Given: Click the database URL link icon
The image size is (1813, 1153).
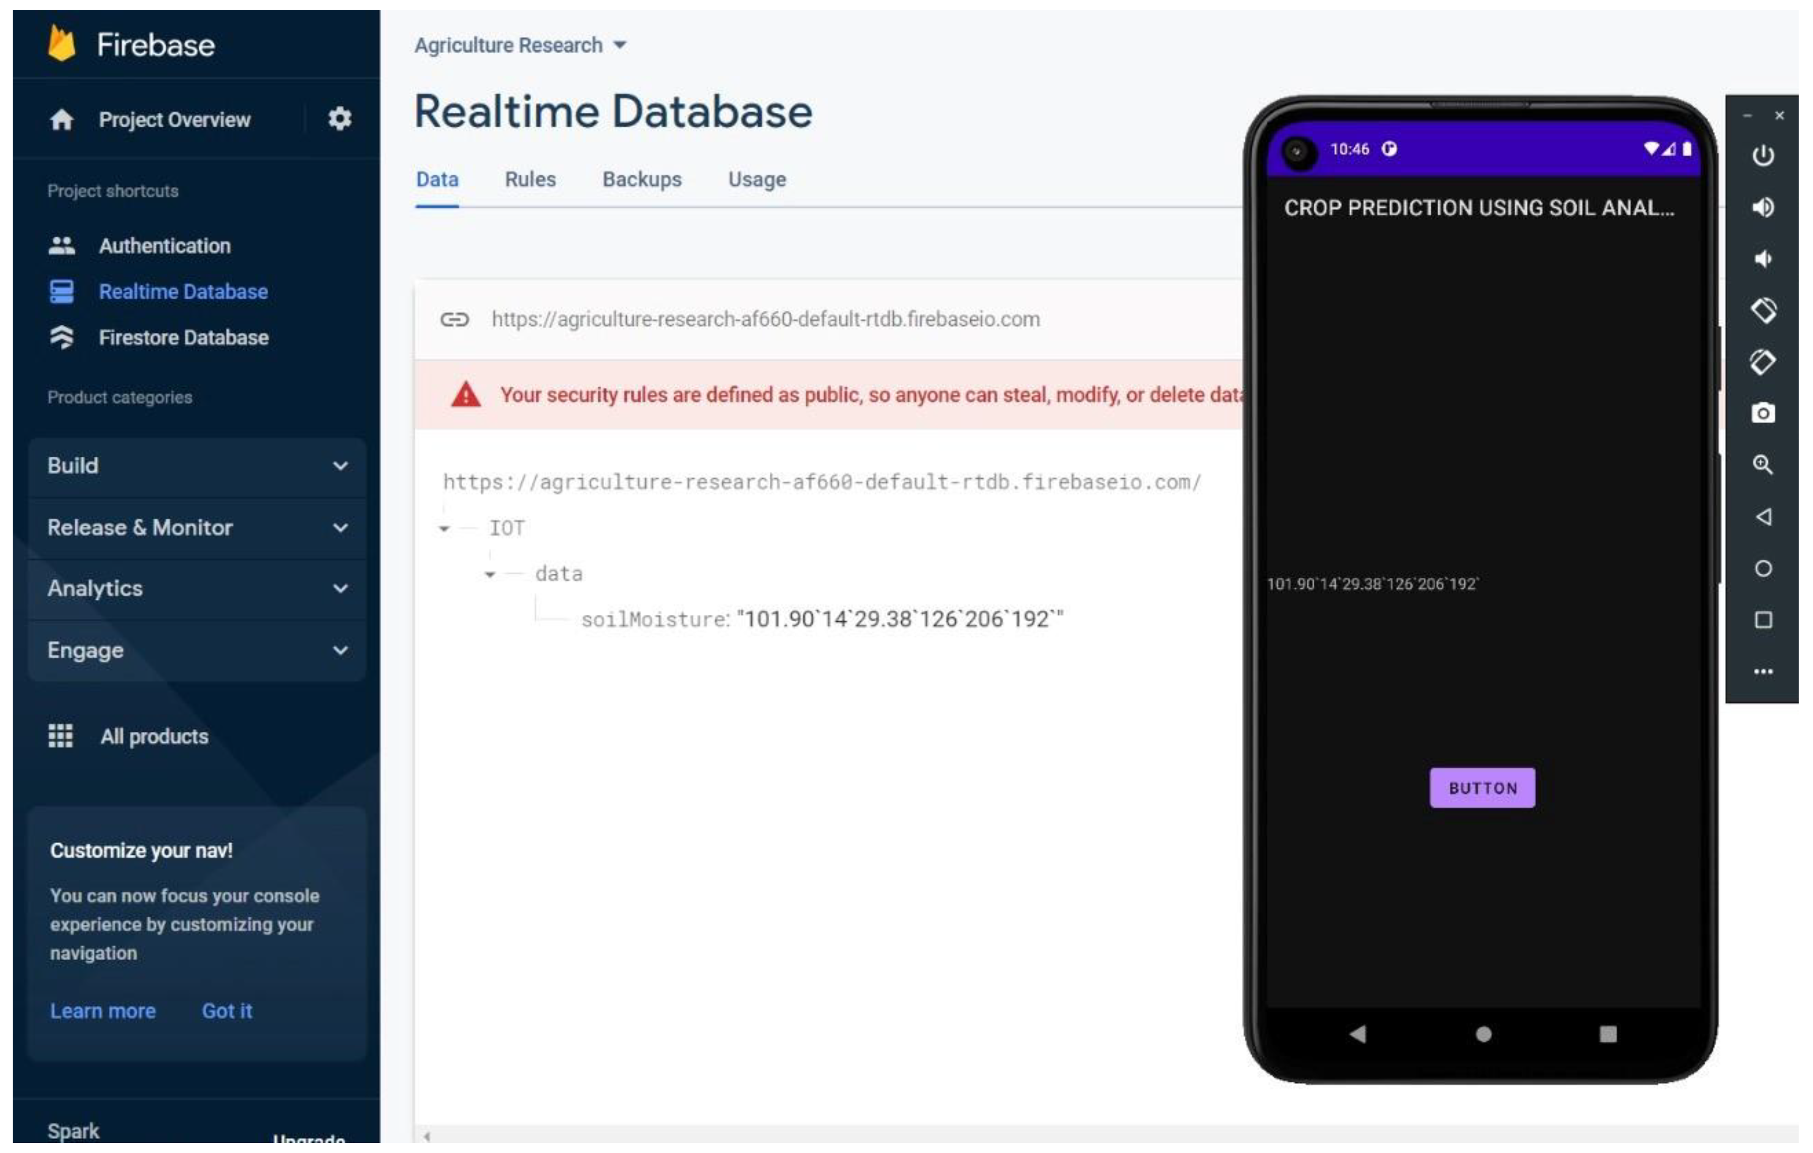Looking at the screenshot, I should [454, 319].
